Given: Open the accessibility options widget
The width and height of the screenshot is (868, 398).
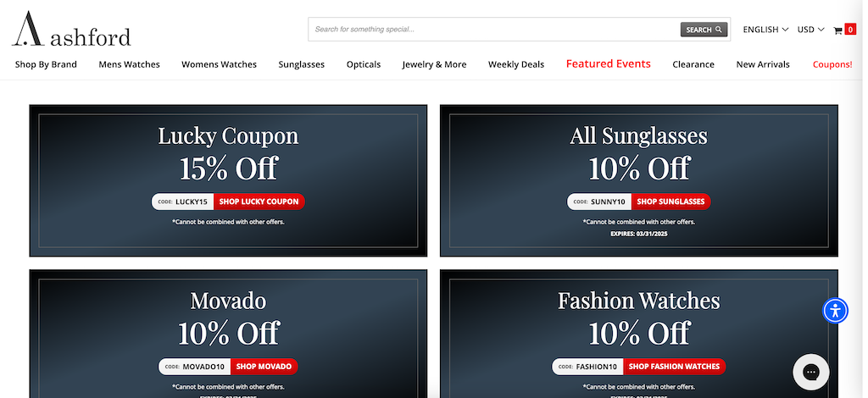Looking at the screenshot, I should tap(835, 311).
